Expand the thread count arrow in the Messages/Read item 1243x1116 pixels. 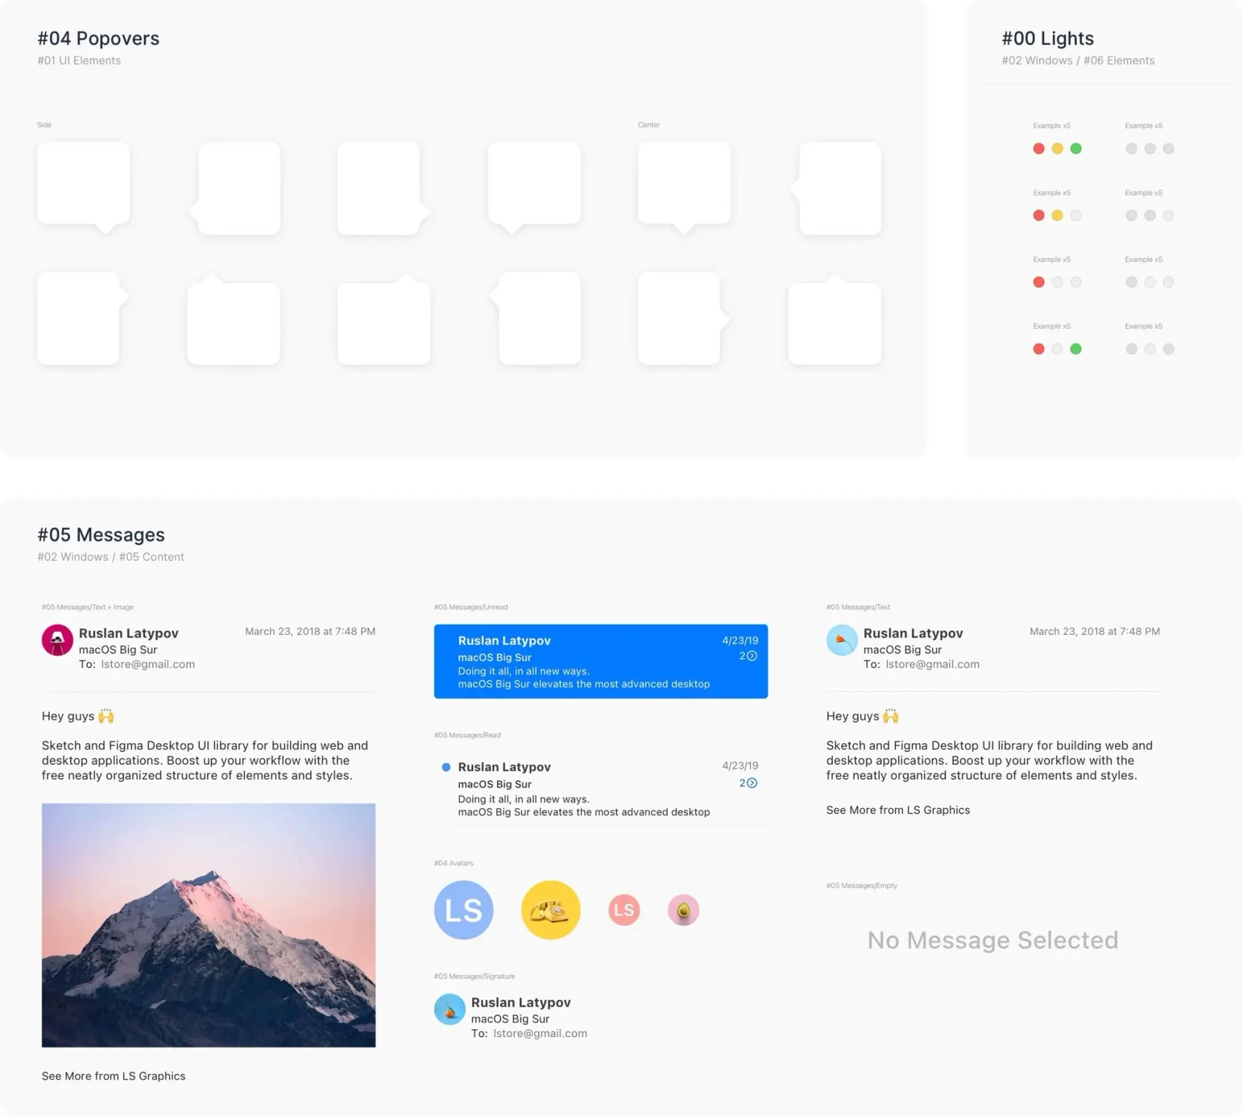click(751, 783)
